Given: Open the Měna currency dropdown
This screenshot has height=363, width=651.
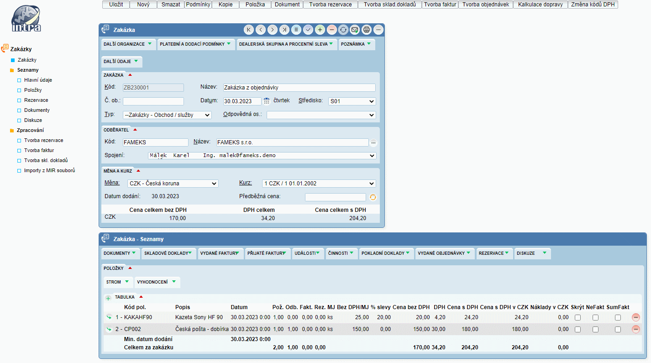Looking at the screenshot, I should point(173,184).
